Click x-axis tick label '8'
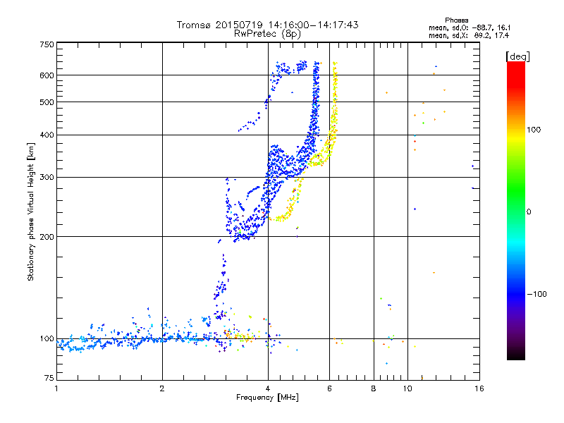This screenshot has width=564, height=423. (374, 388)
